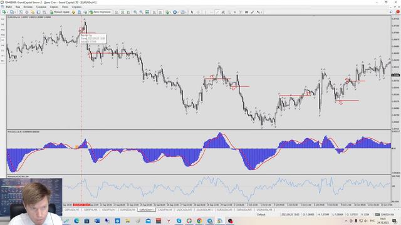Switch timeframe to MN in sidebar

click(3, 61)
